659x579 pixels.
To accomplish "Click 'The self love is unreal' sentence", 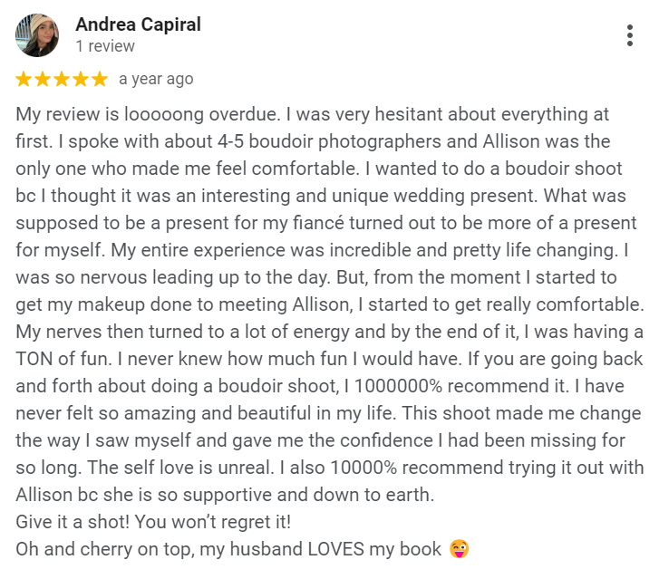I will pyautogui.click(x=180, y=468).
